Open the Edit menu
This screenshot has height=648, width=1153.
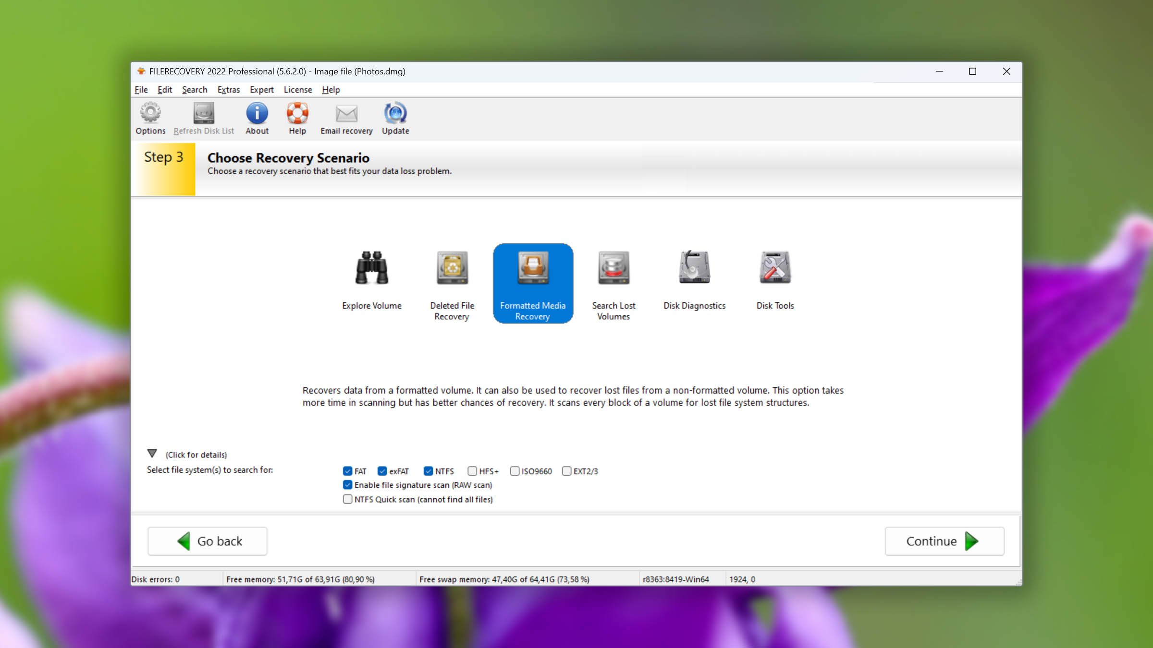coord(165,90)
